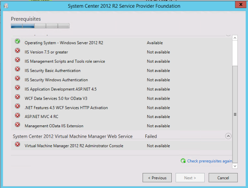
Task: Go back with the Previous button
Action: coord(157,178)
